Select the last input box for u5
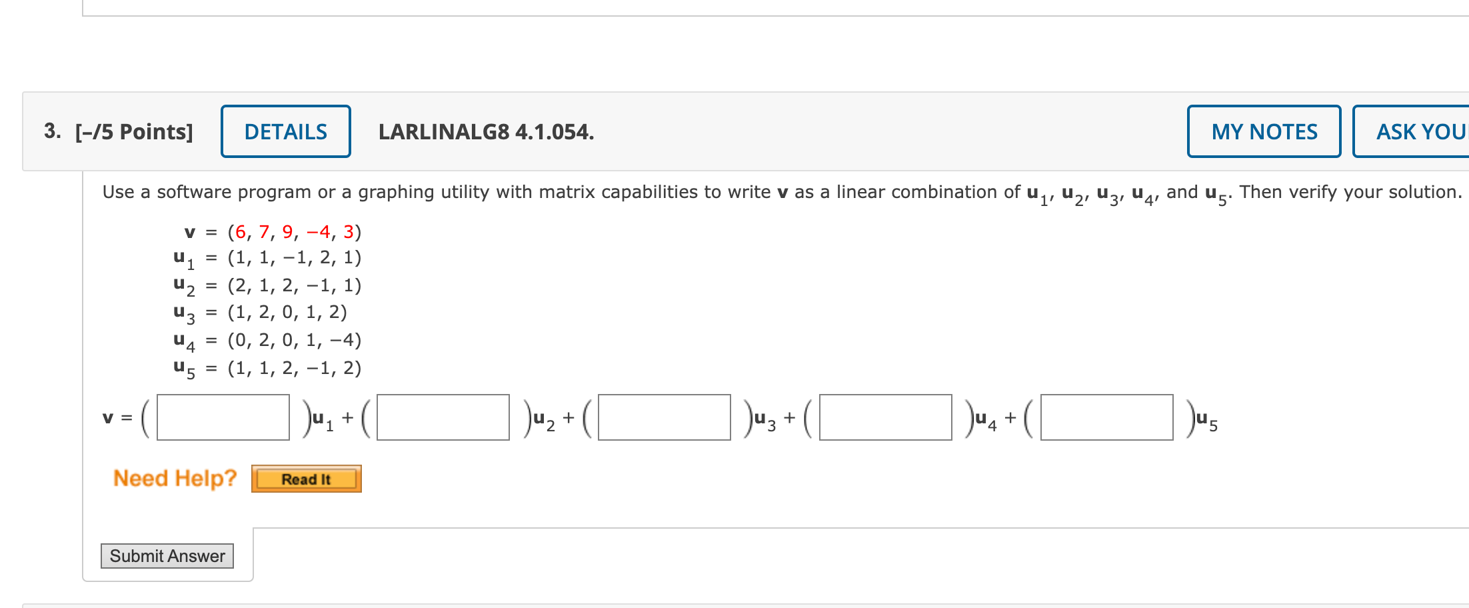This screenshot has width=1469, height=608. point(1106,417)
